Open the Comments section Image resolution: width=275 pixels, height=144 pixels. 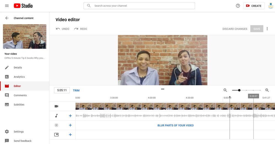[20, 95]
